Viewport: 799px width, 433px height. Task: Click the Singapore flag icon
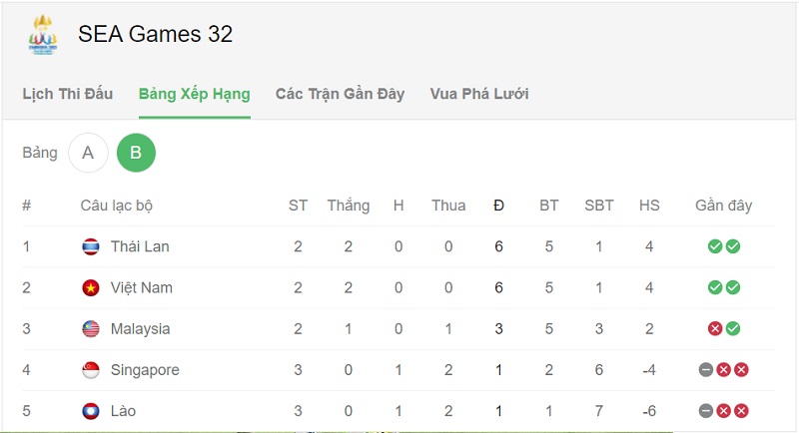[x=91, y=370]
